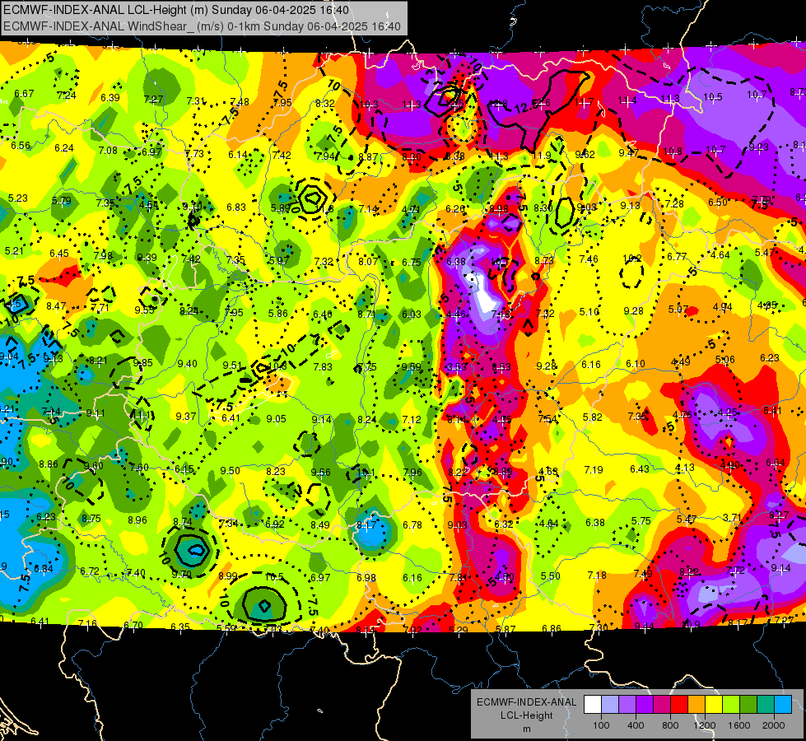
Task: Select the orange legend swatch
Action: click(x=697, y=705)
